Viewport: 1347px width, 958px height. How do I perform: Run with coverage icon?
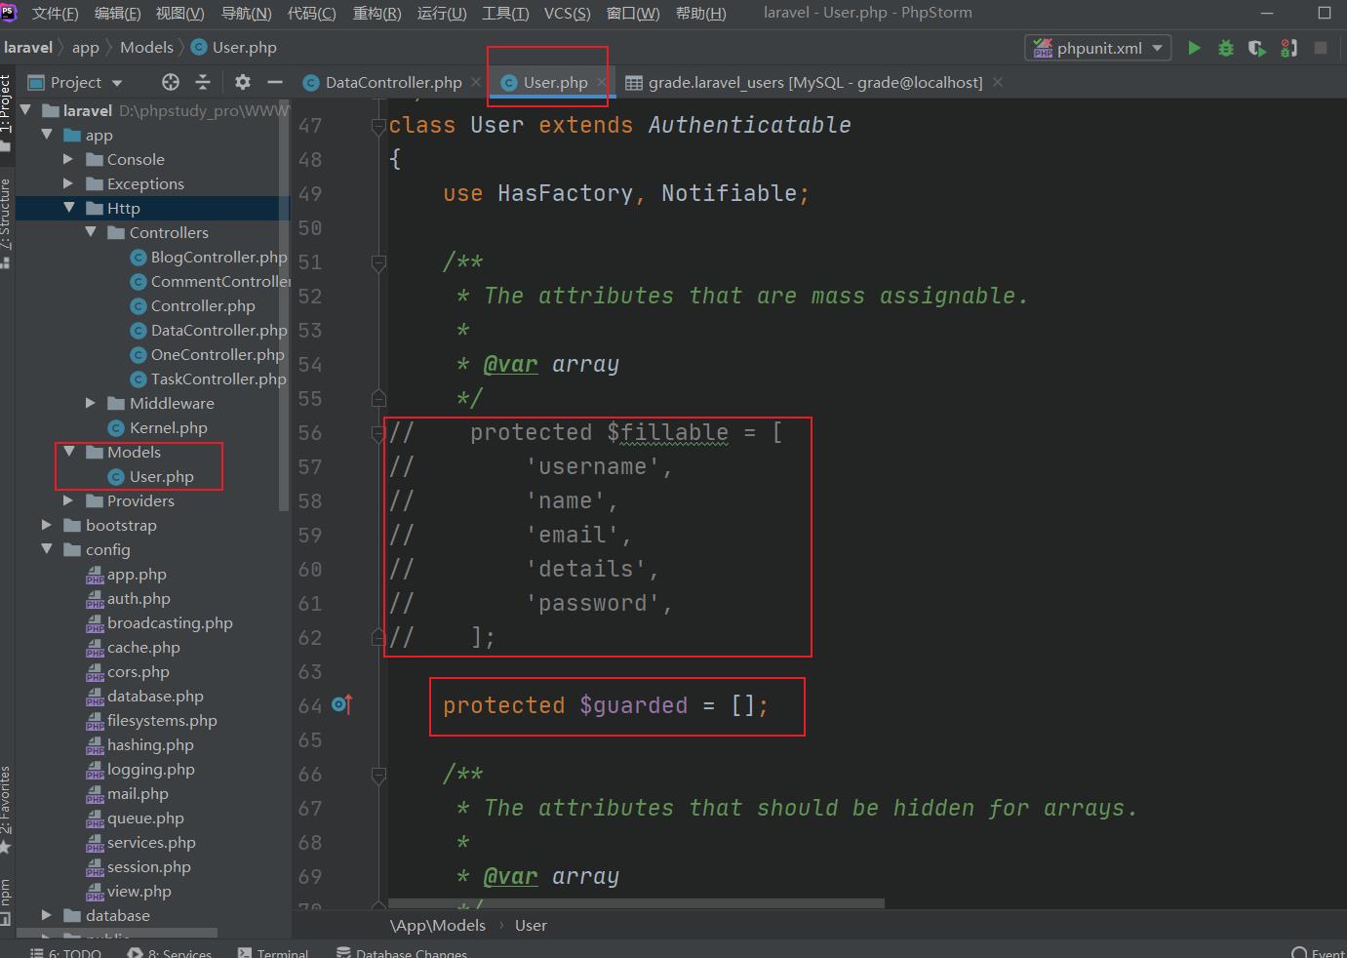[x=1257, y=48]
